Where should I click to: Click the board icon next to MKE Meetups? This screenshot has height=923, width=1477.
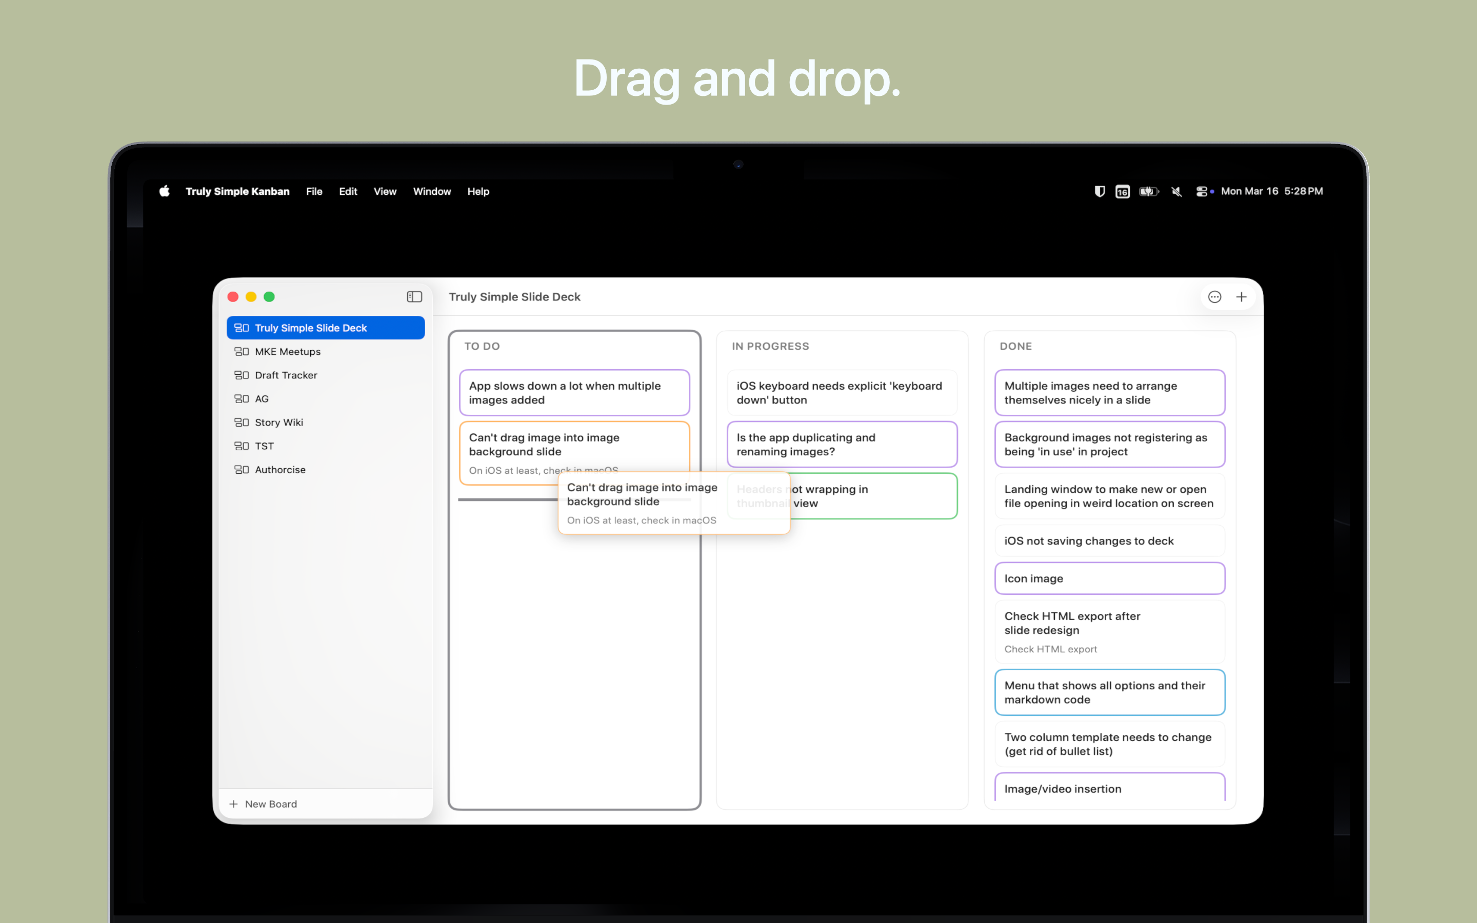click(242, 351)
